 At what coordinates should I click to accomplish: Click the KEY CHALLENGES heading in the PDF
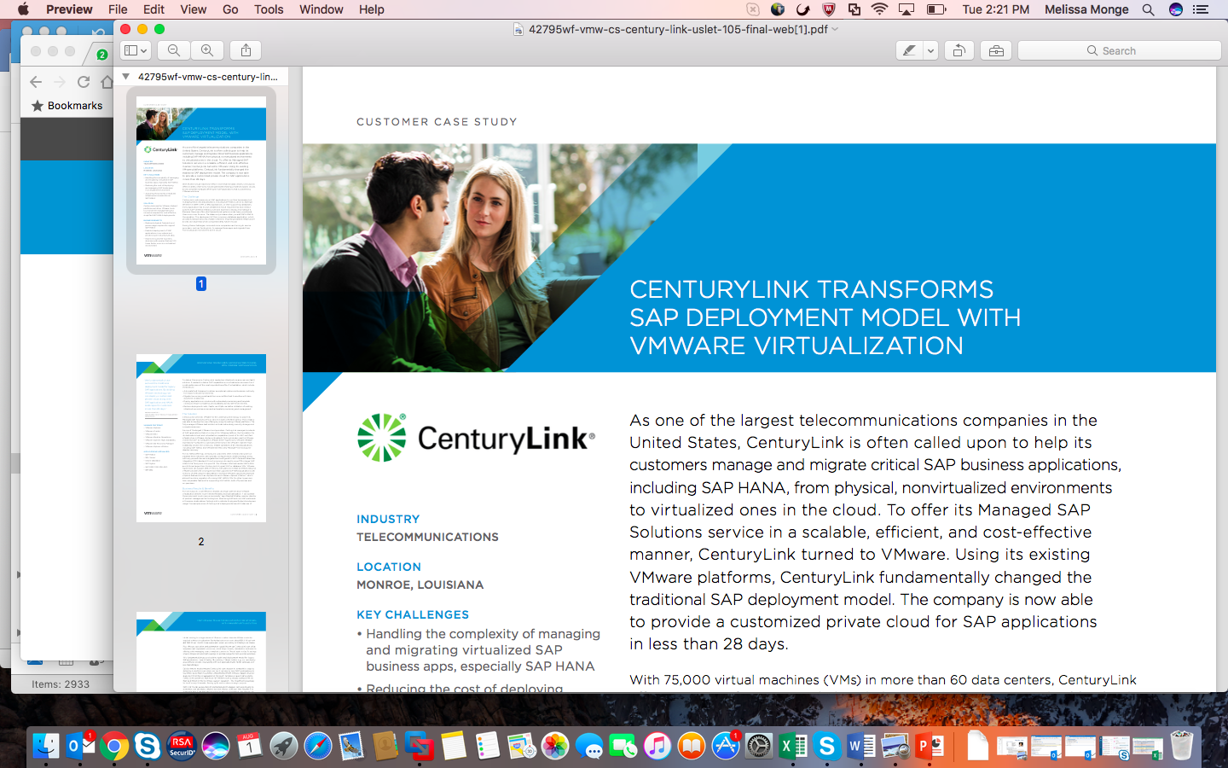pos(413,614)
